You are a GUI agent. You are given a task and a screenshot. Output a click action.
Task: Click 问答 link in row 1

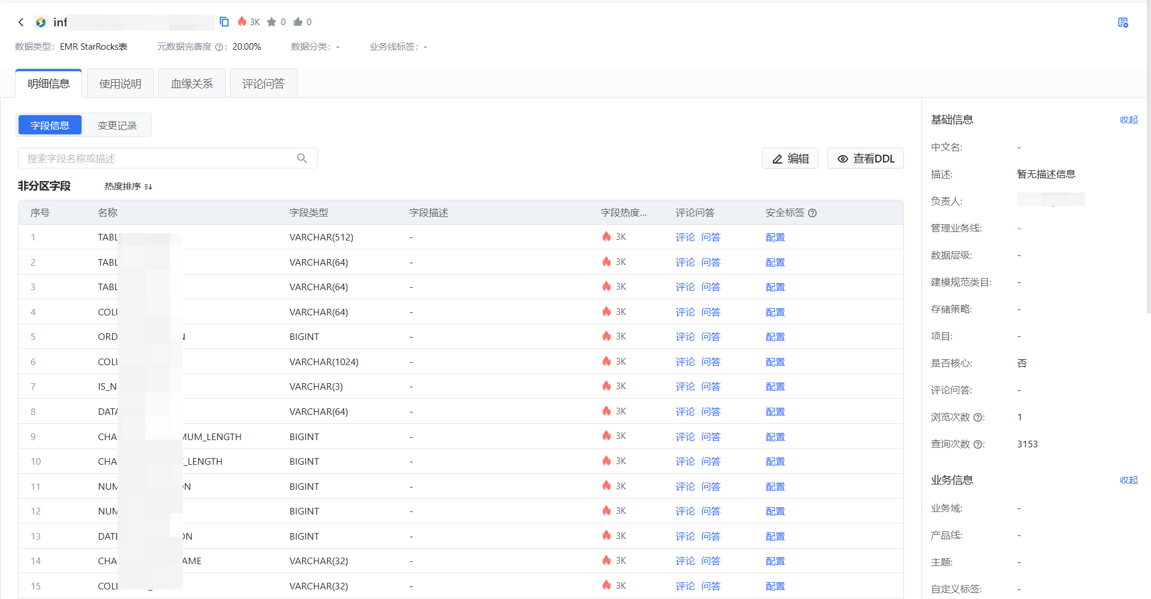pyautogui.click(x=711, y=237)
